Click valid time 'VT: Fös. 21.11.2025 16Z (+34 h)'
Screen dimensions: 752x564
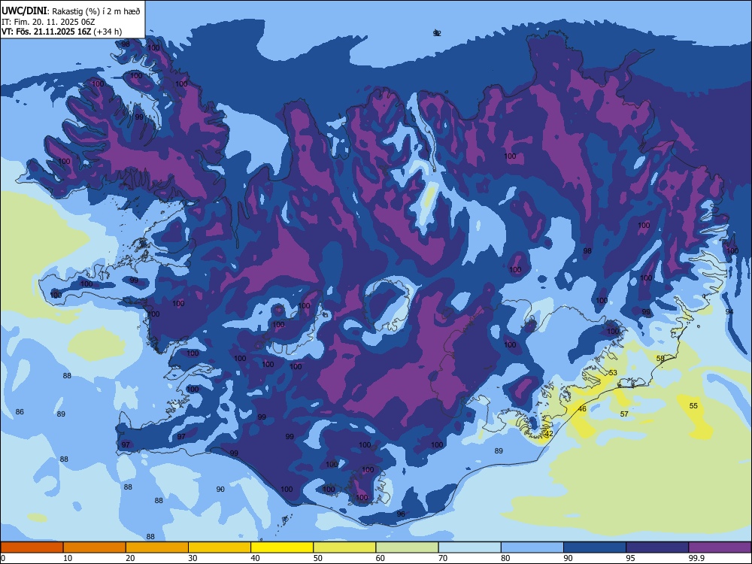click(x=62, y=32)
